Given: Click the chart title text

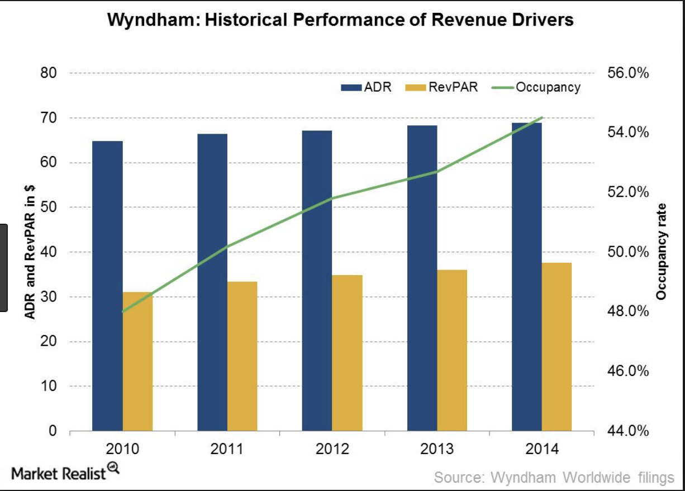Looking at the screenshot, I should pyautogui.click(x=340, y=21).
